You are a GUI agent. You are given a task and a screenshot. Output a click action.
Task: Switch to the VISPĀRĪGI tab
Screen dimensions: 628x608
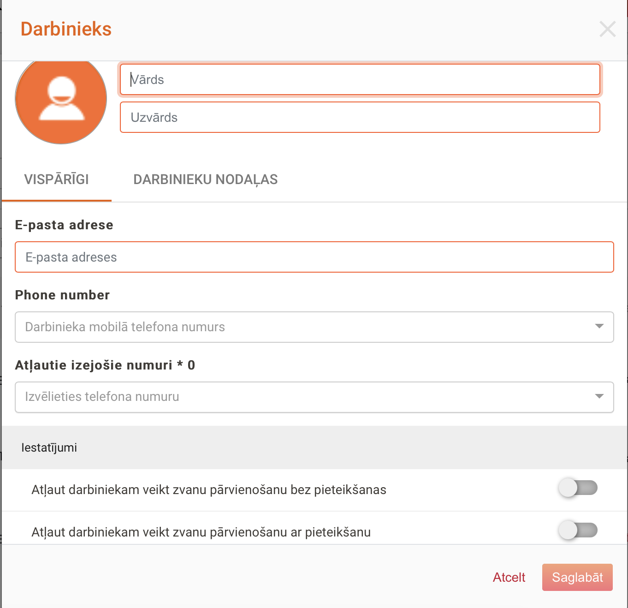56,179
